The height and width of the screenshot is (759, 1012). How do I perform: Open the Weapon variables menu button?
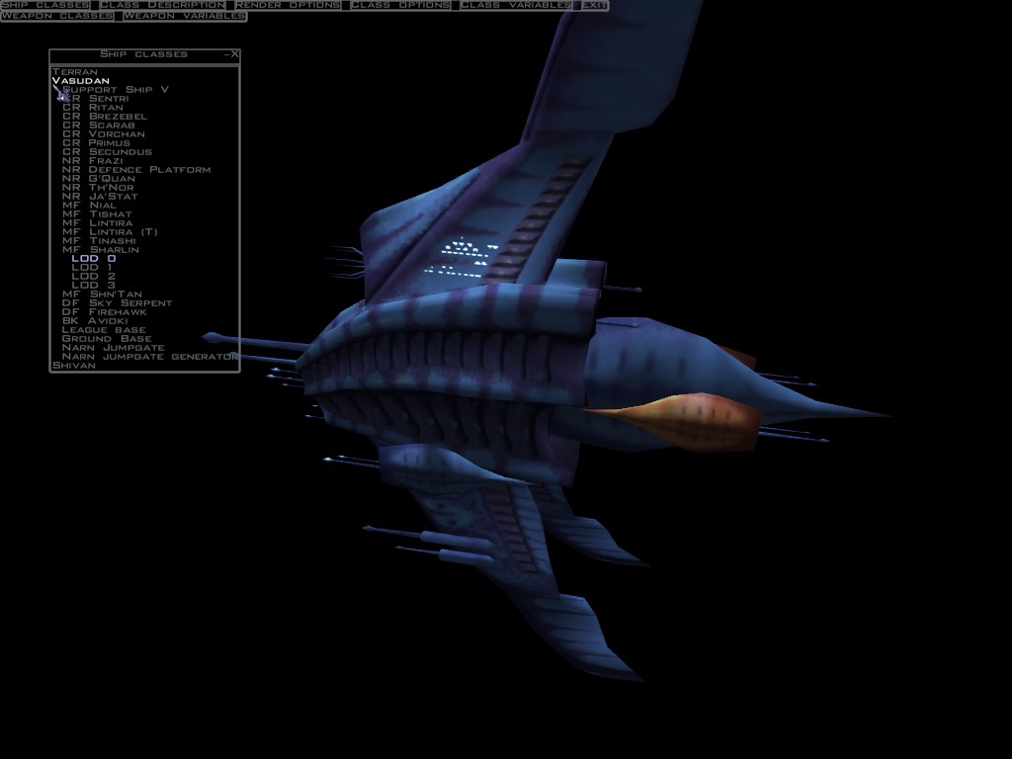click(185, 16)
